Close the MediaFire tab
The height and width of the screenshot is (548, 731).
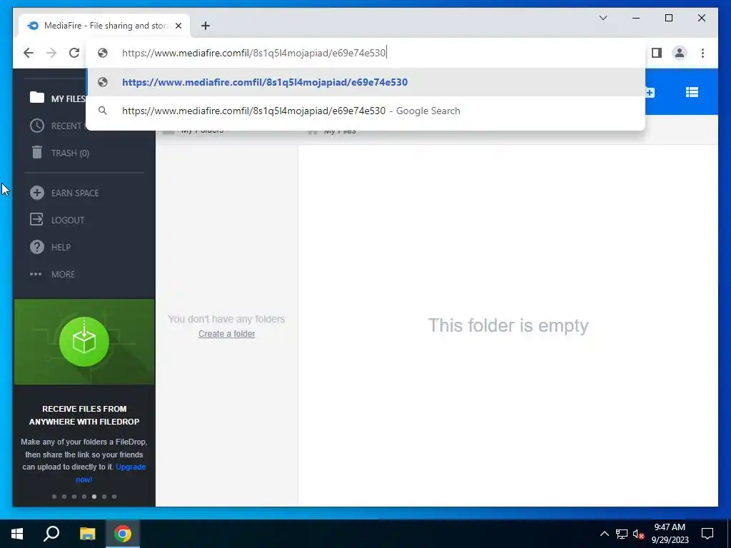[x=178, y=26]
